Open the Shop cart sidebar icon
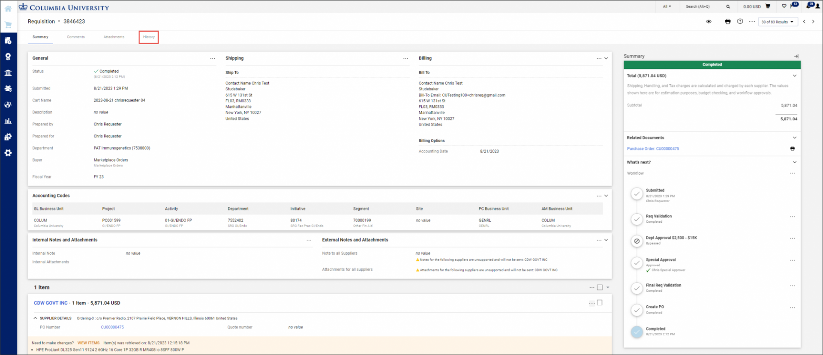823x355 pixels. coord(8,25)
